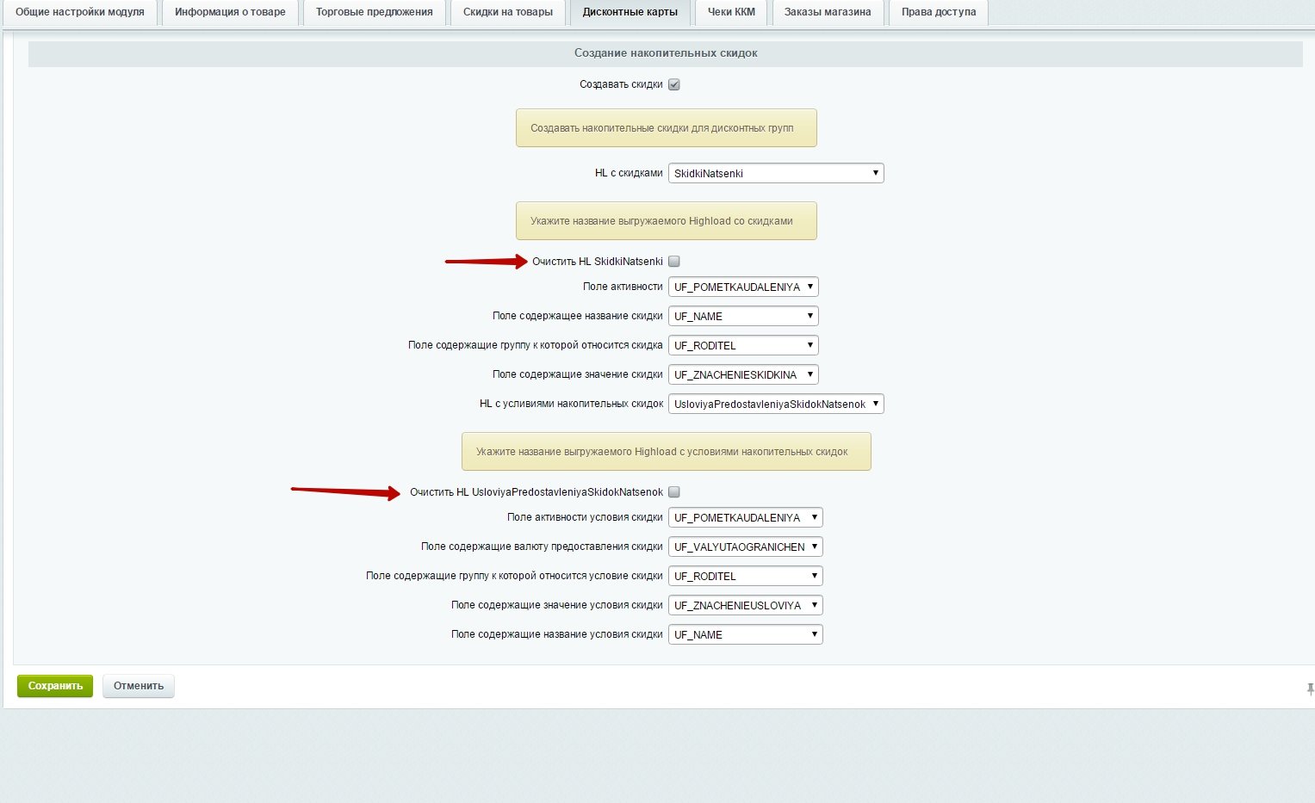The image size is (1315, 803).
Task: Open the Права доступа tab
Action: [x=938, y=12]
